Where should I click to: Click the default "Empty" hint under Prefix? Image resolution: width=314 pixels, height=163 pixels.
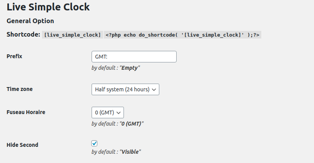click(x=115, y=67)
